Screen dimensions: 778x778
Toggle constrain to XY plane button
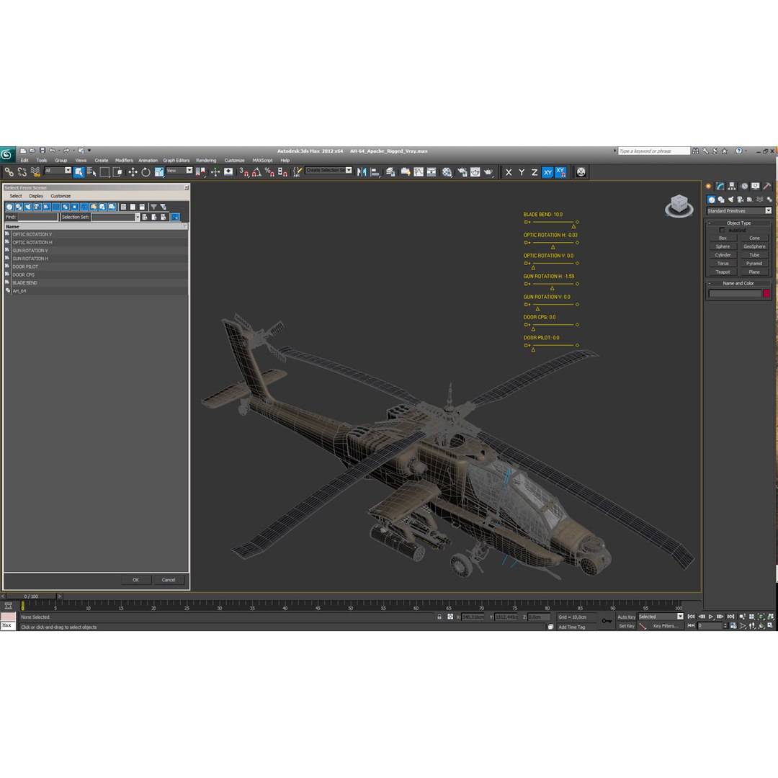click(x=547, y=172)
